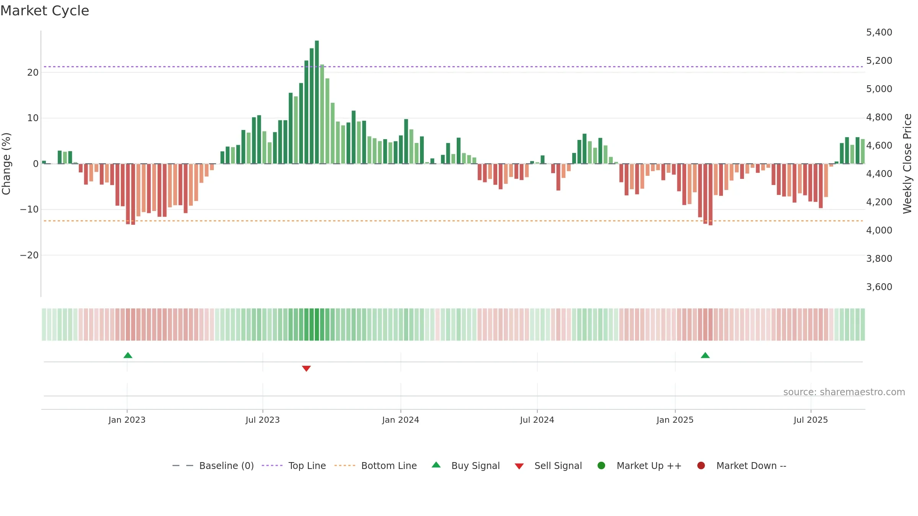Click the −10 percent change axis label
Image resolution: width=918 pixels, height=516 pixels.
[29, 209]
